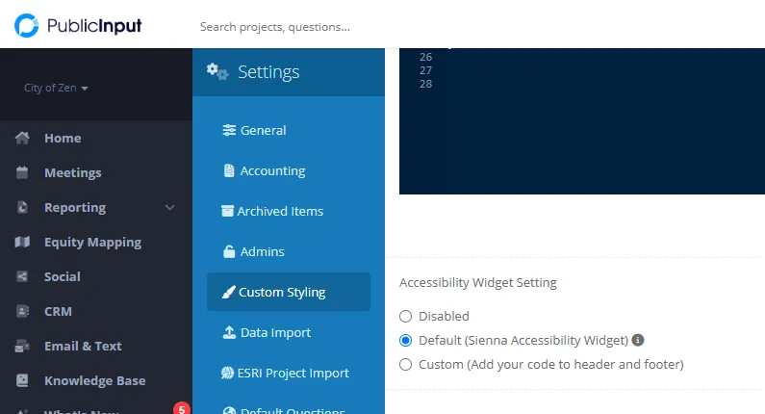Click the Email & Text icon
The height and width of the screenshot is (414, 765).
point(23,347)
